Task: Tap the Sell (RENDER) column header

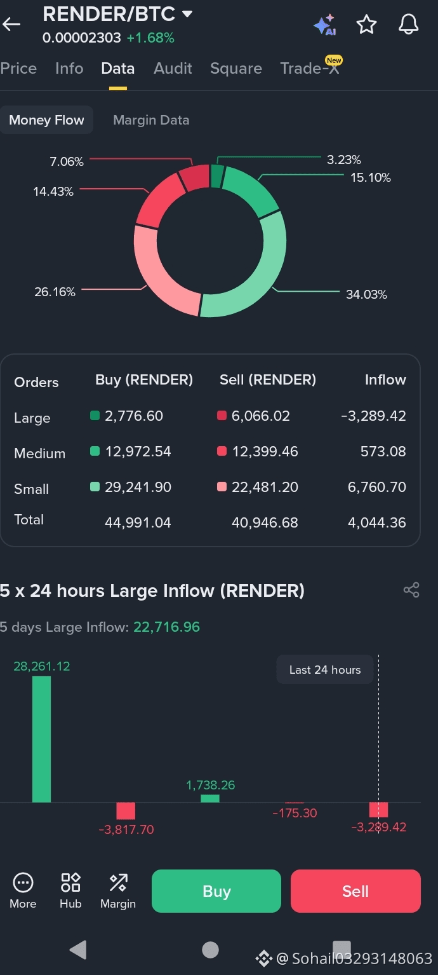Action: click(x=268, y=379)
